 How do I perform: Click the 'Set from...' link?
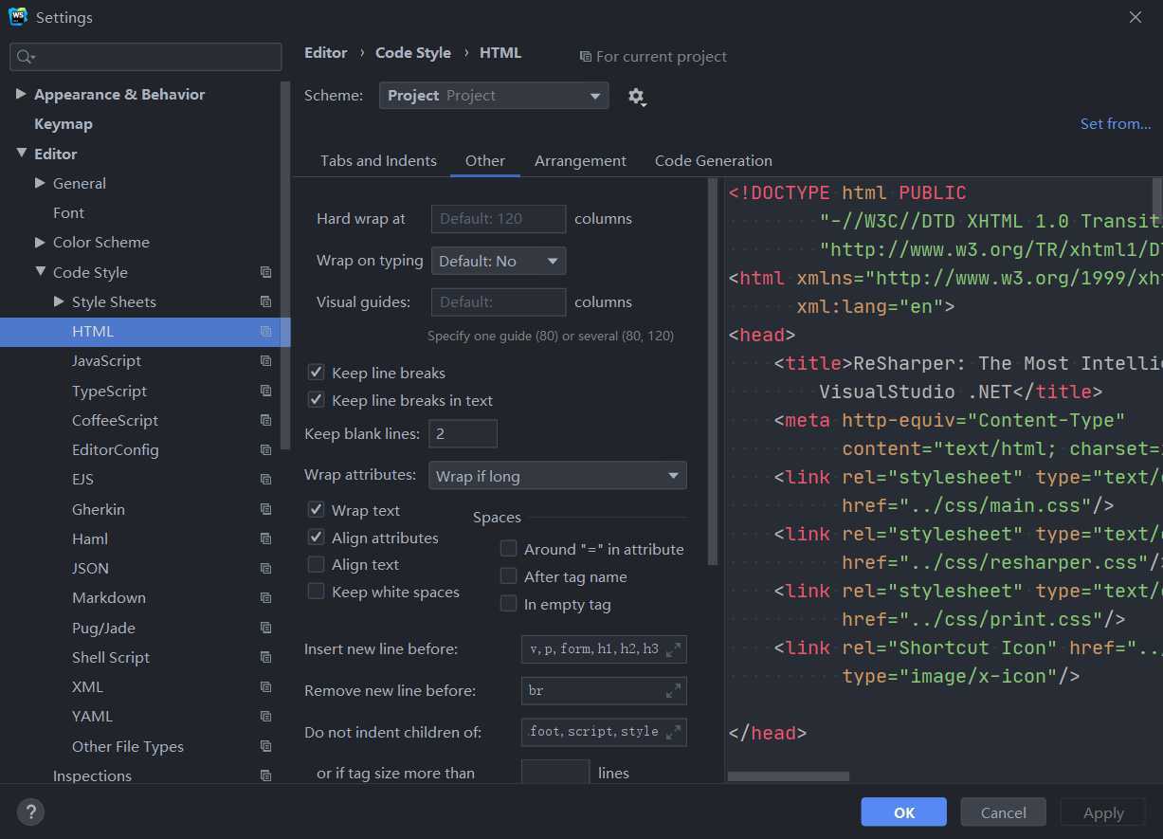click(x=1116, y=124)
